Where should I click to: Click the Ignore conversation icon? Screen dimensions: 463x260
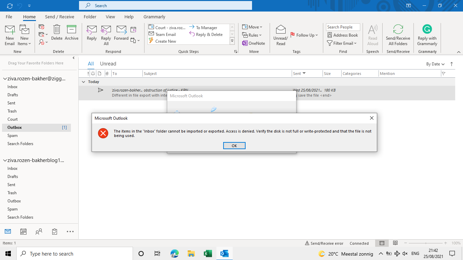pos(41,27)
